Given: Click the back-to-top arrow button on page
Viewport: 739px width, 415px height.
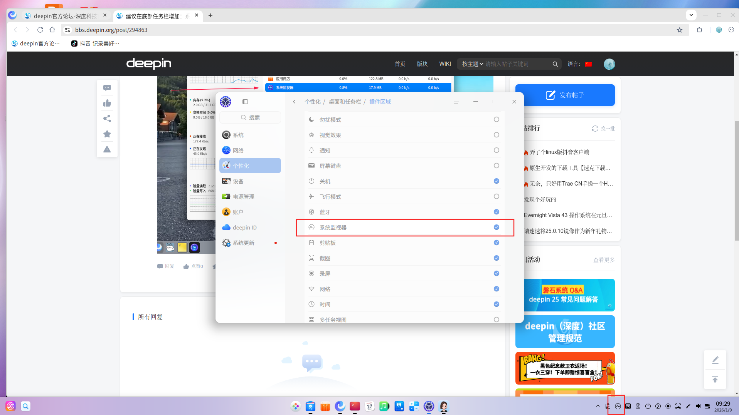Looking at the screenshot, I should click(x=715, y=379).
